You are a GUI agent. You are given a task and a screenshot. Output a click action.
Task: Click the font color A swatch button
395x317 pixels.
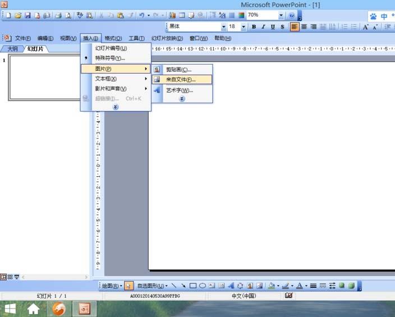click(x=298, y=286)
